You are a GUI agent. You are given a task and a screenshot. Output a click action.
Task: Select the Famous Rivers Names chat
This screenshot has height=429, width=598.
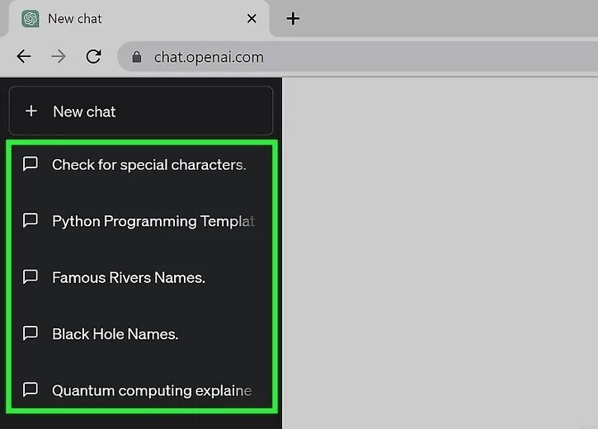click(x=129, y=277)
